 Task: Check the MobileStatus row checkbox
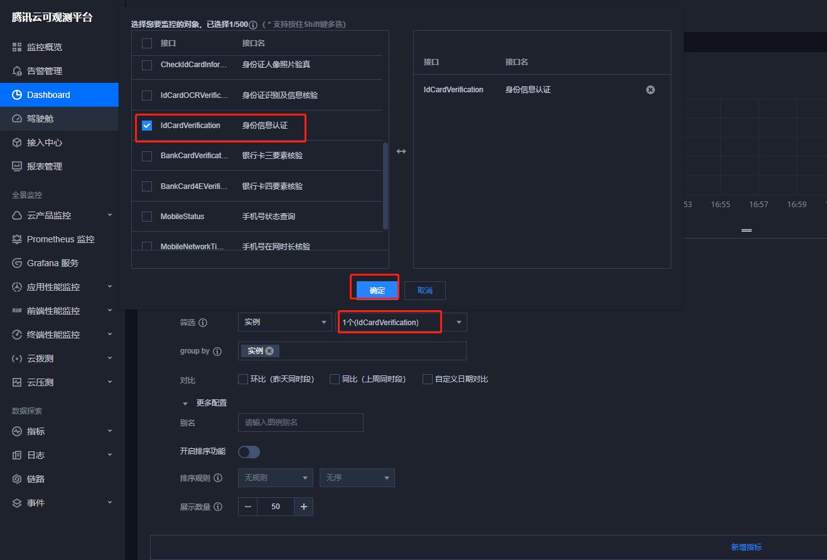tap(147, 217)
